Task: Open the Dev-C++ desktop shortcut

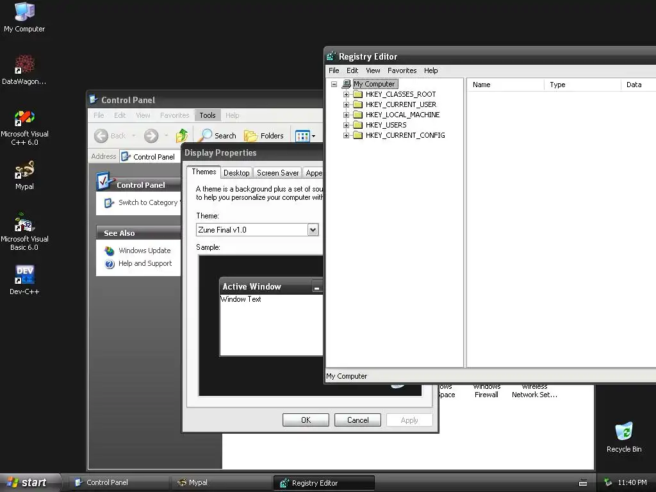Action: [24, 281]
